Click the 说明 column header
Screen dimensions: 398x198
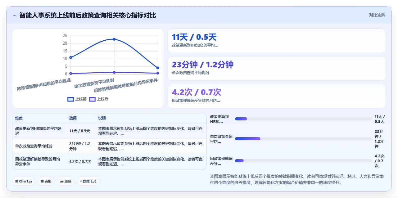pyautogui.click(x=102, y=118)
